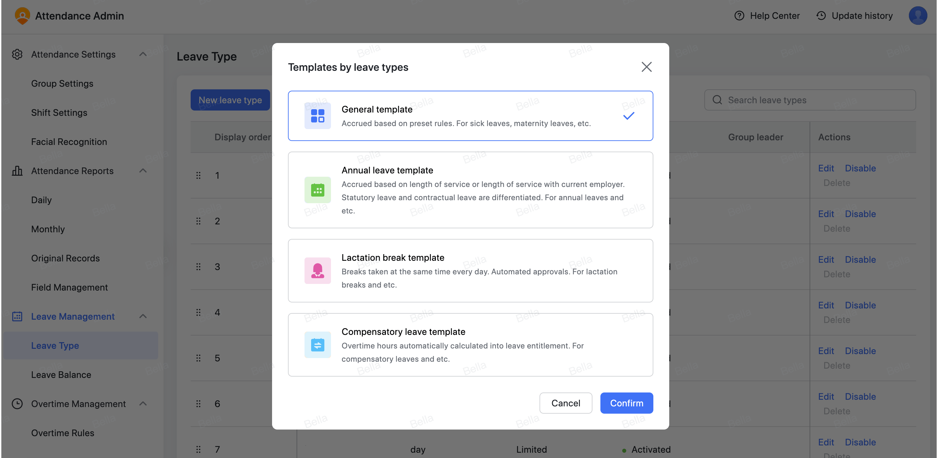Collapse the Leave Management section
Image resolution: width=938 pixels, height=458 pixels.
[143, 316]
